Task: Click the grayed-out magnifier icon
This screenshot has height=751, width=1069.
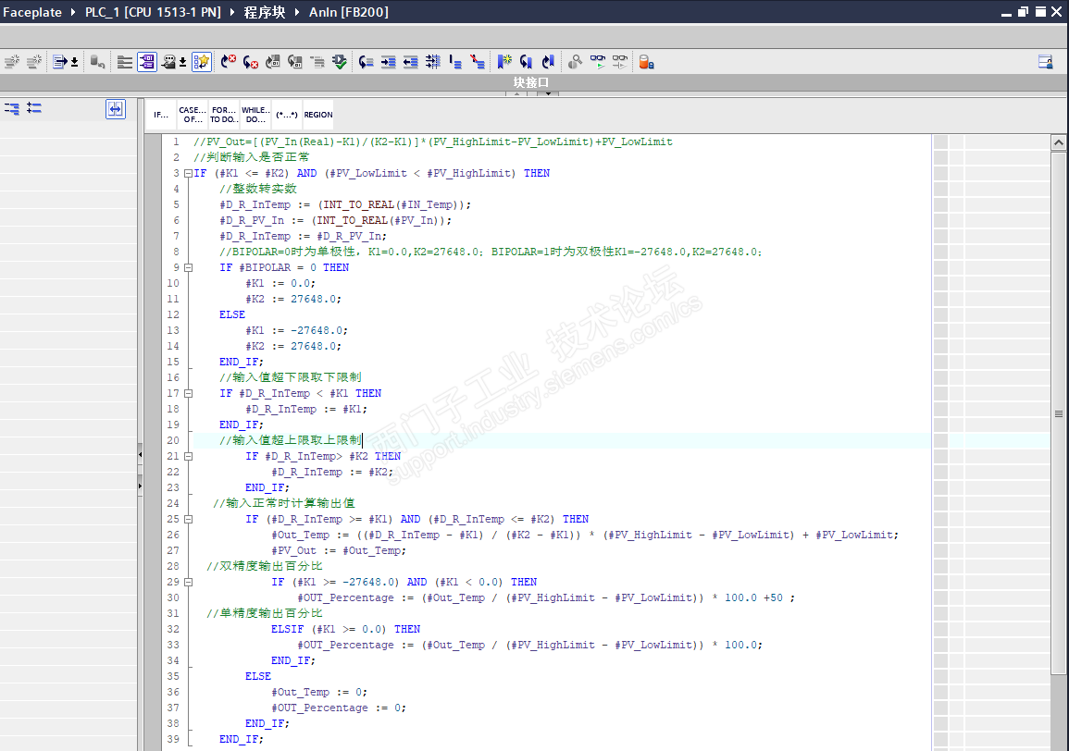Action: point(575,62)
